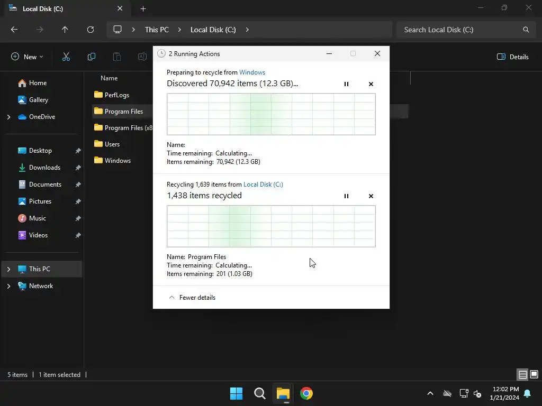Open the New item dropdown
This screenshot has height=406, width=542.
tap(27, 57)
